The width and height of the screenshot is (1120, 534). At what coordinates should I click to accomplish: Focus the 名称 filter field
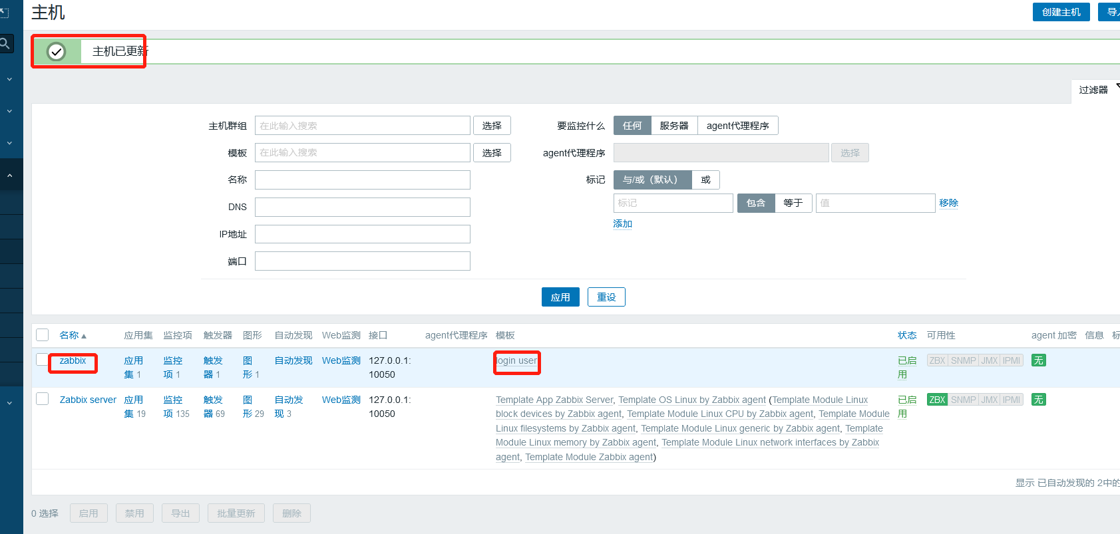363,180
